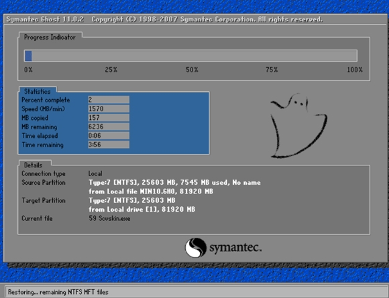Click the 'Speed (MB/min)' label
The width and height of the screenshot is (389, 298).
point(43,109)
